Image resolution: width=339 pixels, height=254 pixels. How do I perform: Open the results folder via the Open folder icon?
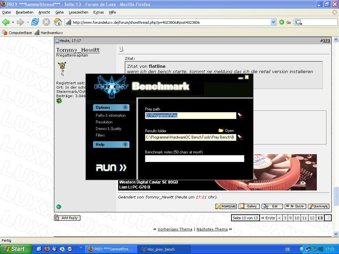tap(221, 130)
